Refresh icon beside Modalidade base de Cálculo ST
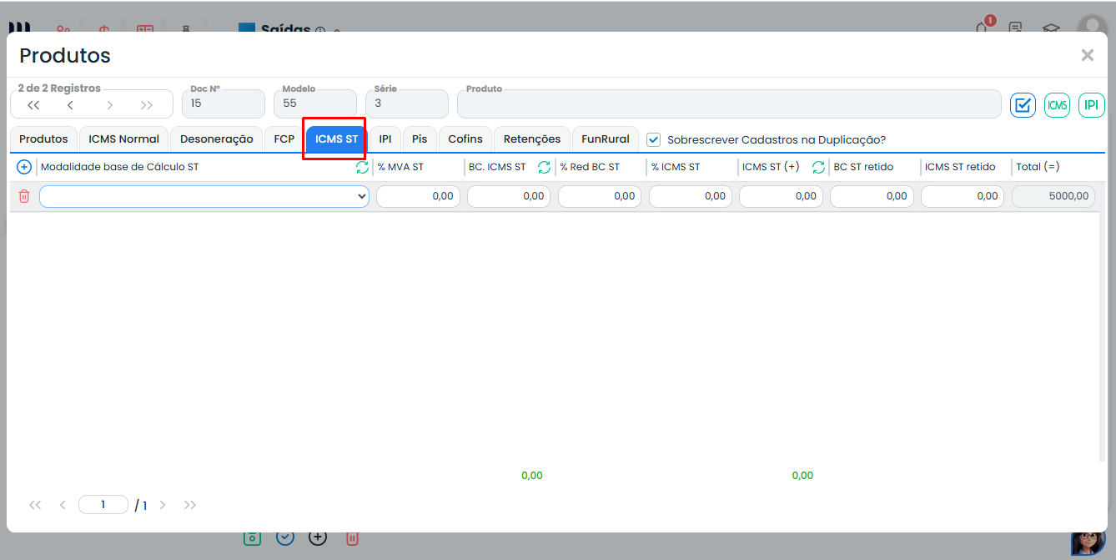1116x560 pixels. [x=362, y=167]
